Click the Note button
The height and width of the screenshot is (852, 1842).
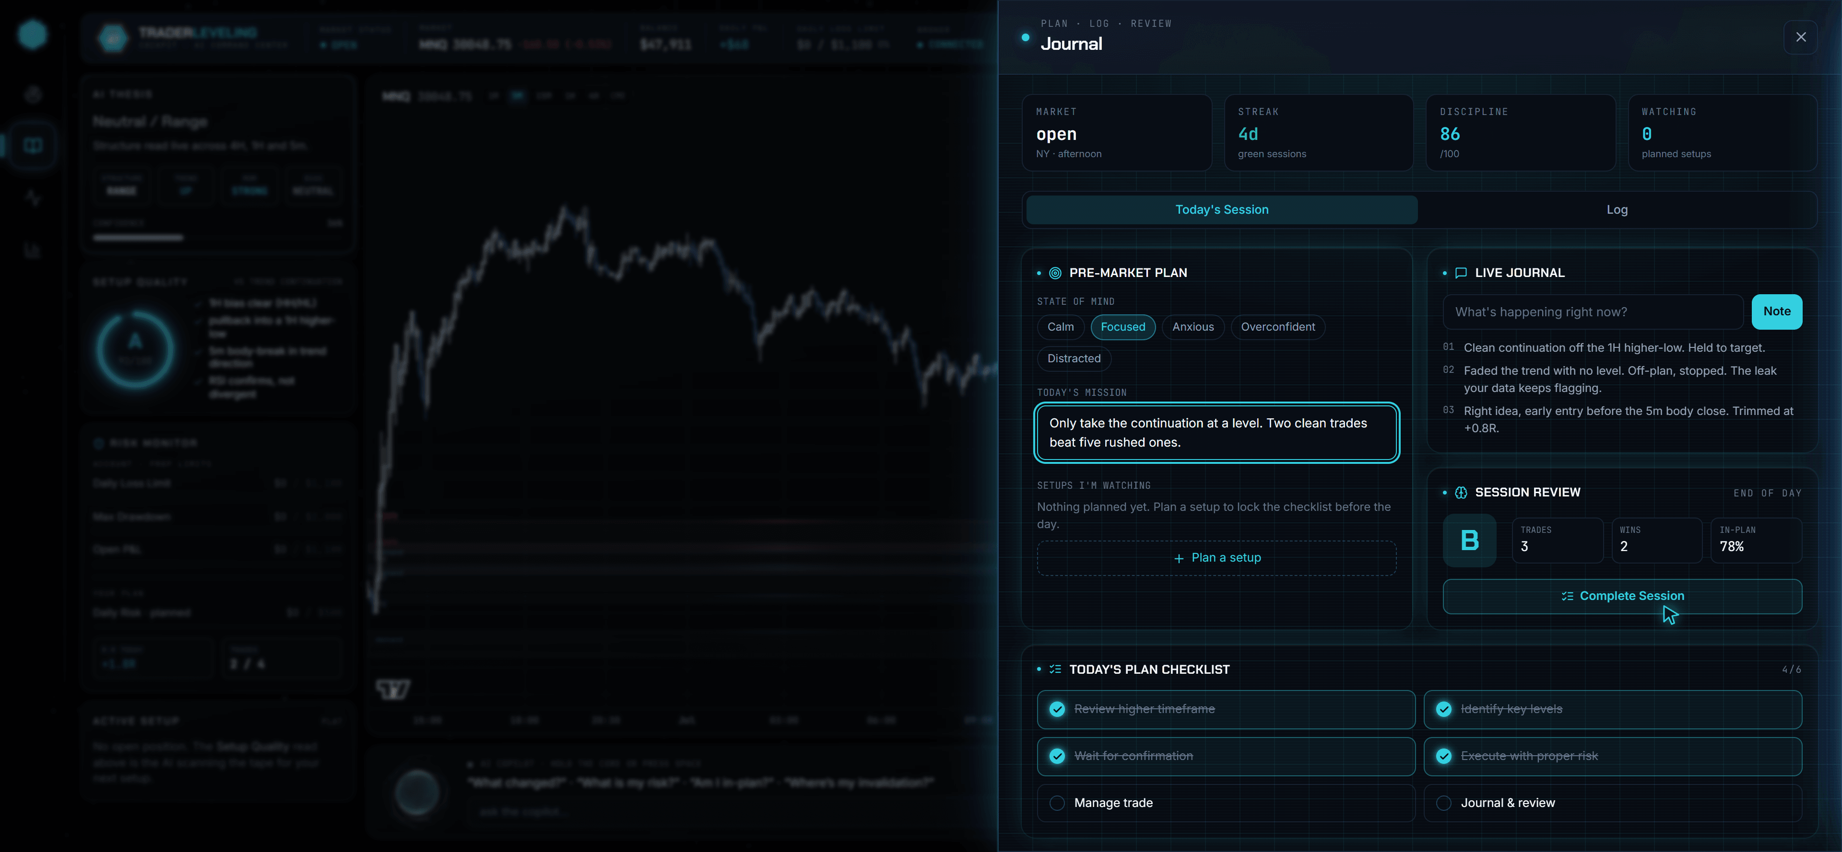pyautogui.click(x=1776, y=312)
